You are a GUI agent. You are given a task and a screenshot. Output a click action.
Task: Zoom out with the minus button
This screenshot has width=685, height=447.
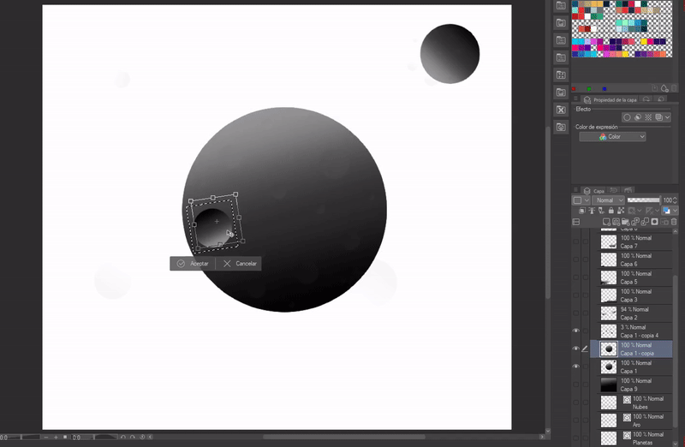pos(46,437)
